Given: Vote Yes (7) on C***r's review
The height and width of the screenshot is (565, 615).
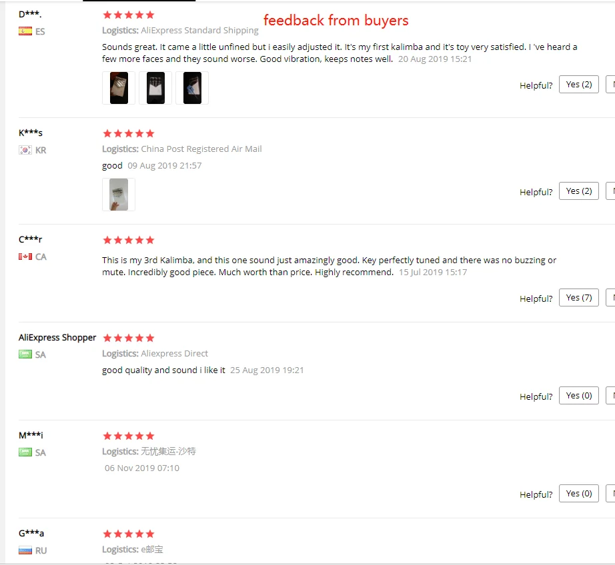Looking at the screenshot, I should (579, 297).
